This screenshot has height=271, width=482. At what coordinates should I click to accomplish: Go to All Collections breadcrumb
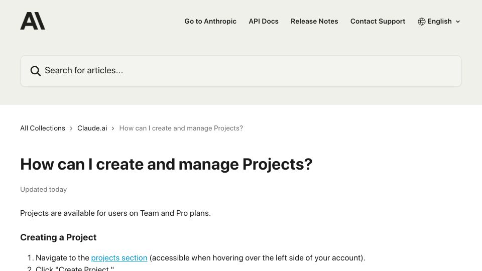point(43,128)
